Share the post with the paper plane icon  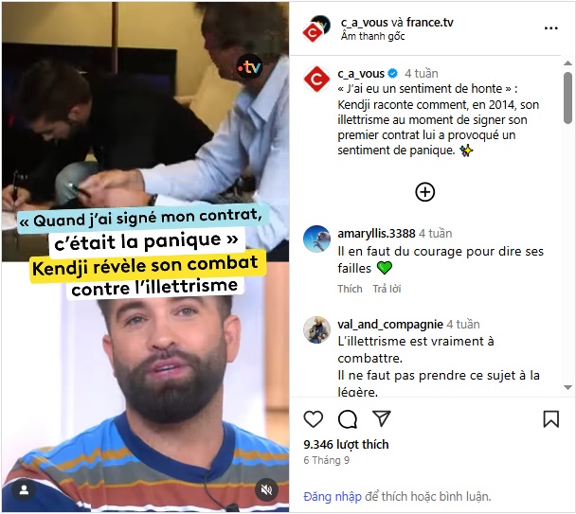coord(381,418)
